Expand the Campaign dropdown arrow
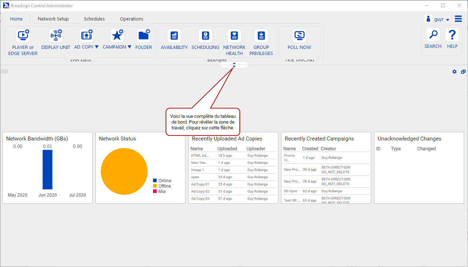 pos(130,47)
